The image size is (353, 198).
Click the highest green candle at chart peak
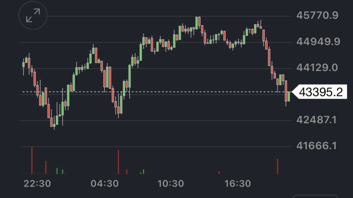[x=196, y=22]
